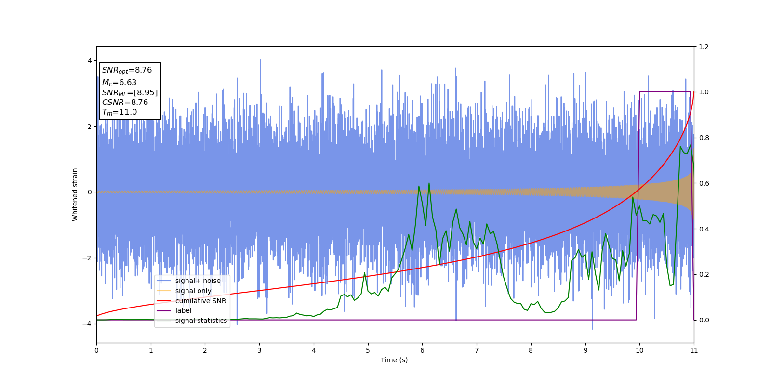The image size is (771, 385).
Task: Click the x-axis tick label 10
Action: click(x=639, y=350)
